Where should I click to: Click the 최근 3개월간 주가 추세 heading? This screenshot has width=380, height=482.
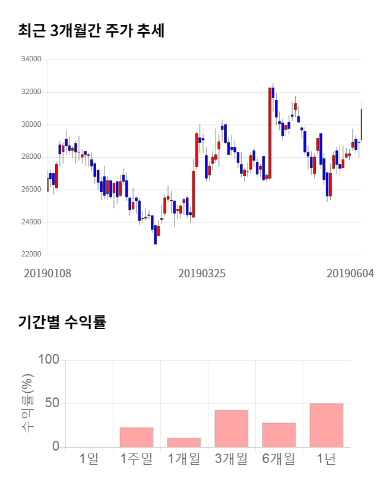tap(91, 30)
